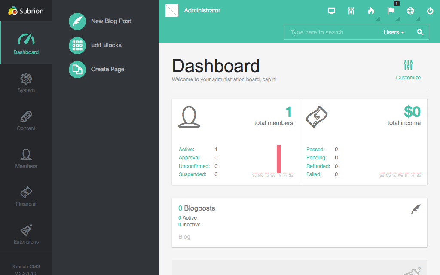Expand the Users search dropdown
Image resolution: width=440 pixels, height=275 pixels.
coord(394,32)
